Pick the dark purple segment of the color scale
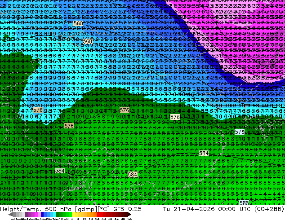 coord(27,215)
